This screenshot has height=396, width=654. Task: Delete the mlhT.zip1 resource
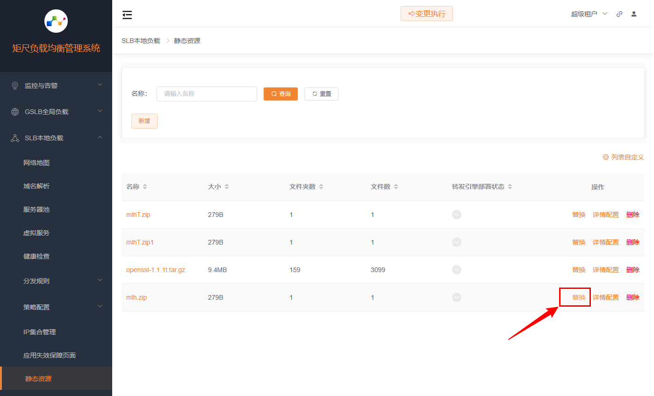632,242
